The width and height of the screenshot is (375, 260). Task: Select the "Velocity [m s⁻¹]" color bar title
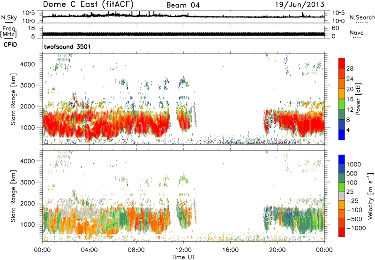370,196
